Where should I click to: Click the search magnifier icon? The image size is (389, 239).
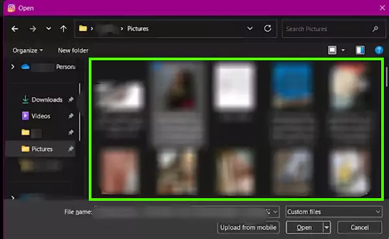tap(375, 29)
